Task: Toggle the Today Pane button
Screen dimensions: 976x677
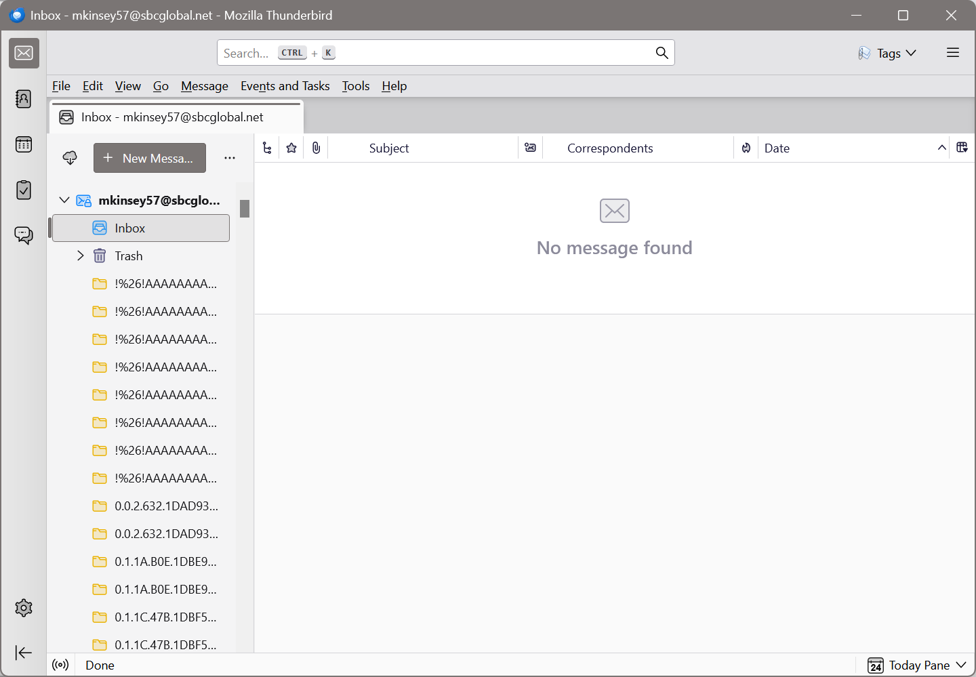Action: click(917, 665)
